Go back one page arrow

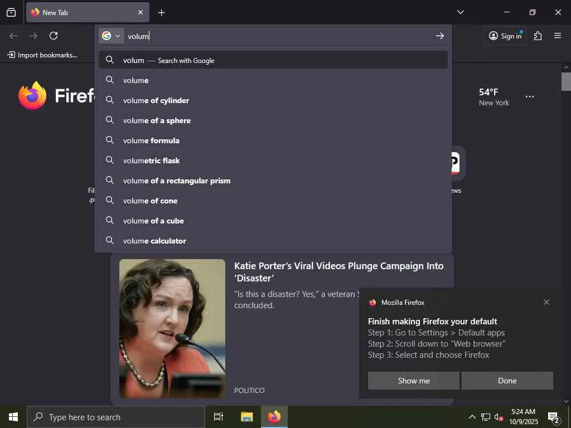click(x=13, y=36)
